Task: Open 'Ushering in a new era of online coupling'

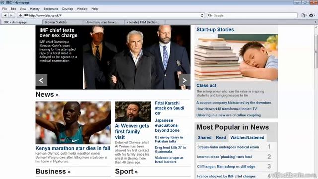Action: [229, 115]
